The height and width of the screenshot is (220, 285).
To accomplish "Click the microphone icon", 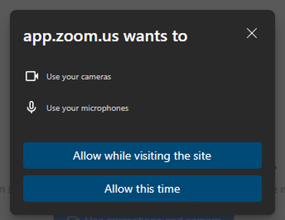I will click(32, 107).
